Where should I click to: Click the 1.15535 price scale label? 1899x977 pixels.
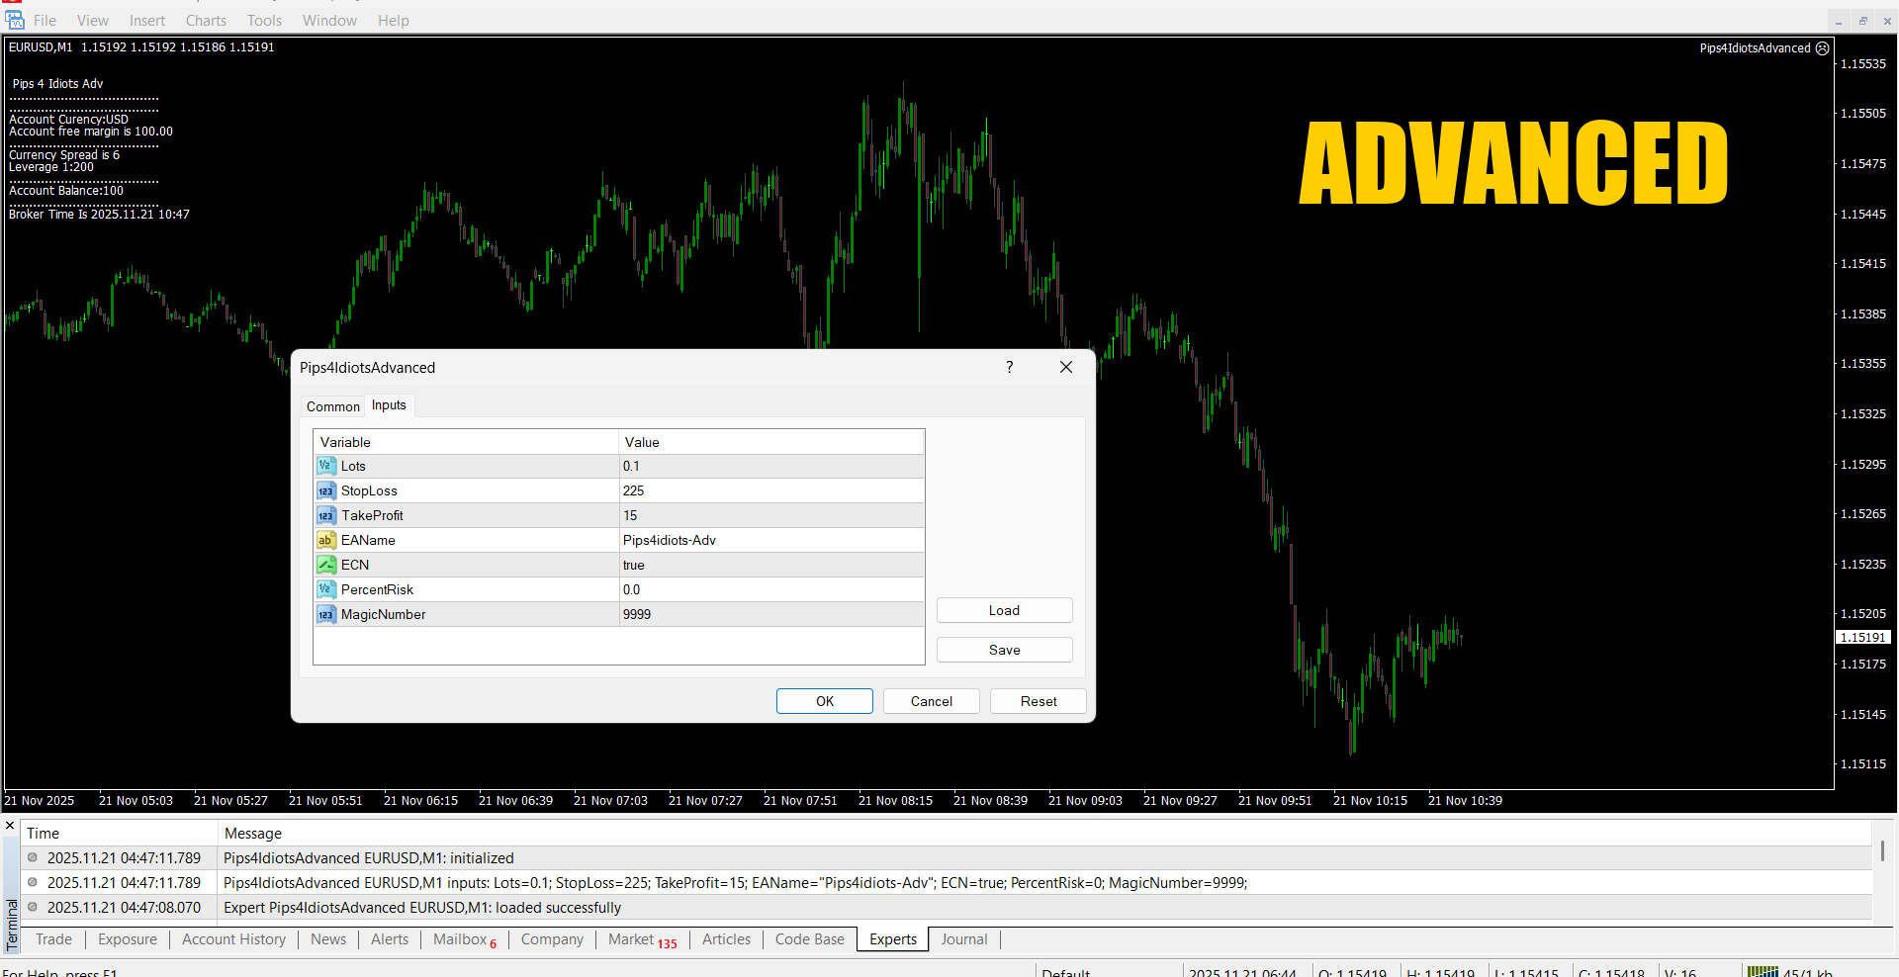[x=1863, y=64]
